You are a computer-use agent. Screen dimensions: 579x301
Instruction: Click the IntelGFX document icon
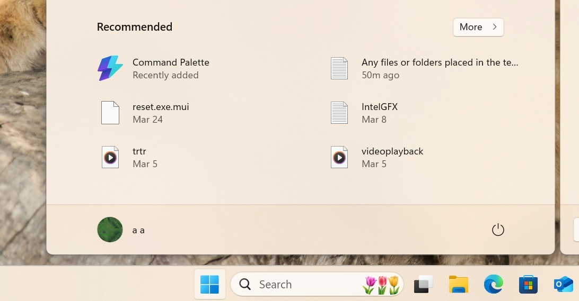[x=339, y=113]
